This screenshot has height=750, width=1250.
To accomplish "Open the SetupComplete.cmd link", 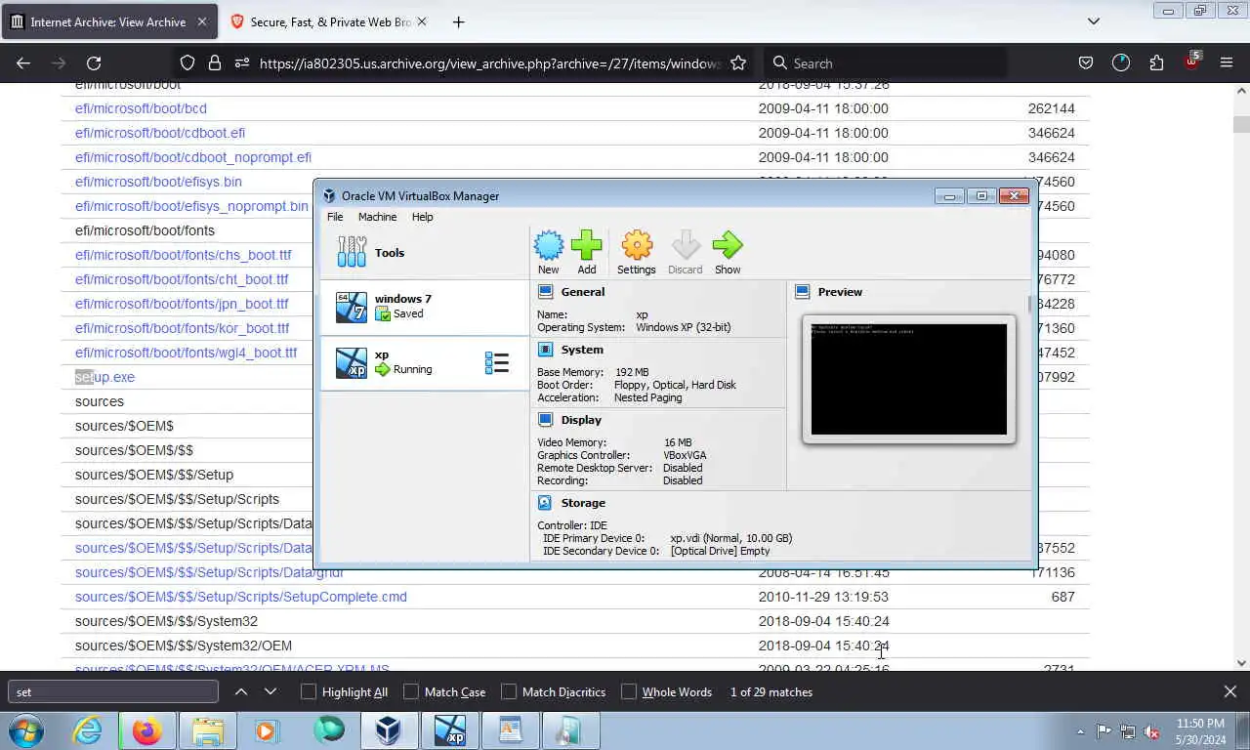I will click(x=241, y=597).
